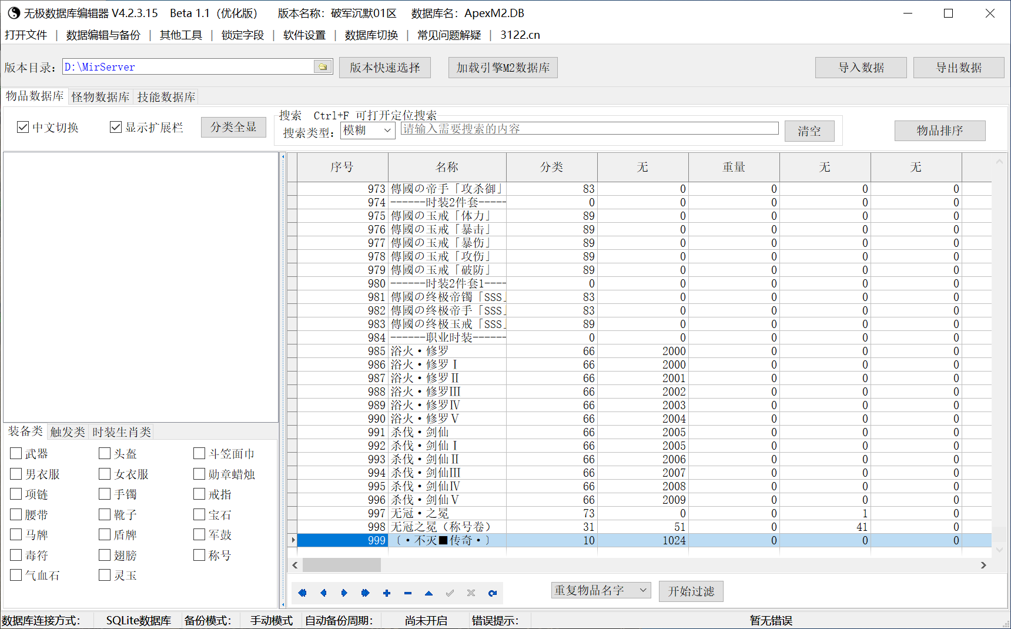Click the 版本目录 path field
The image size is (1011, 629).
[x=188, y=66]
